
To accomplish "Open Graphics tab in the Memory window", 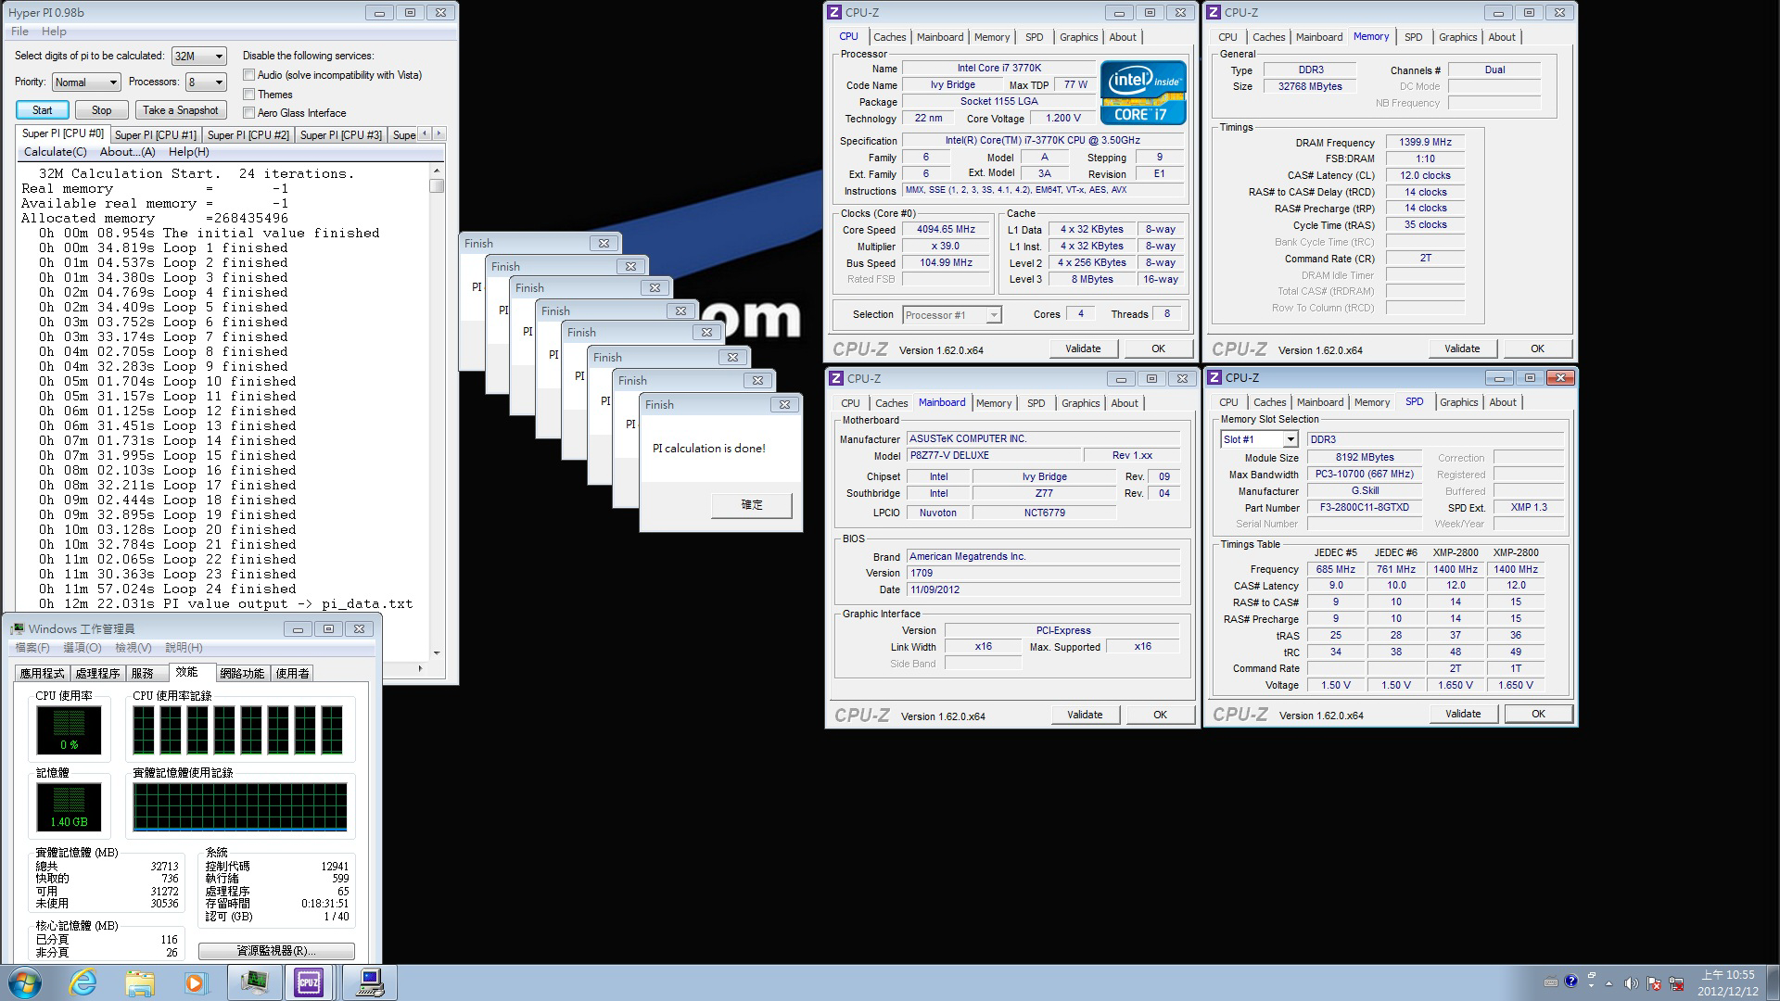I will tap(1457, 37).
